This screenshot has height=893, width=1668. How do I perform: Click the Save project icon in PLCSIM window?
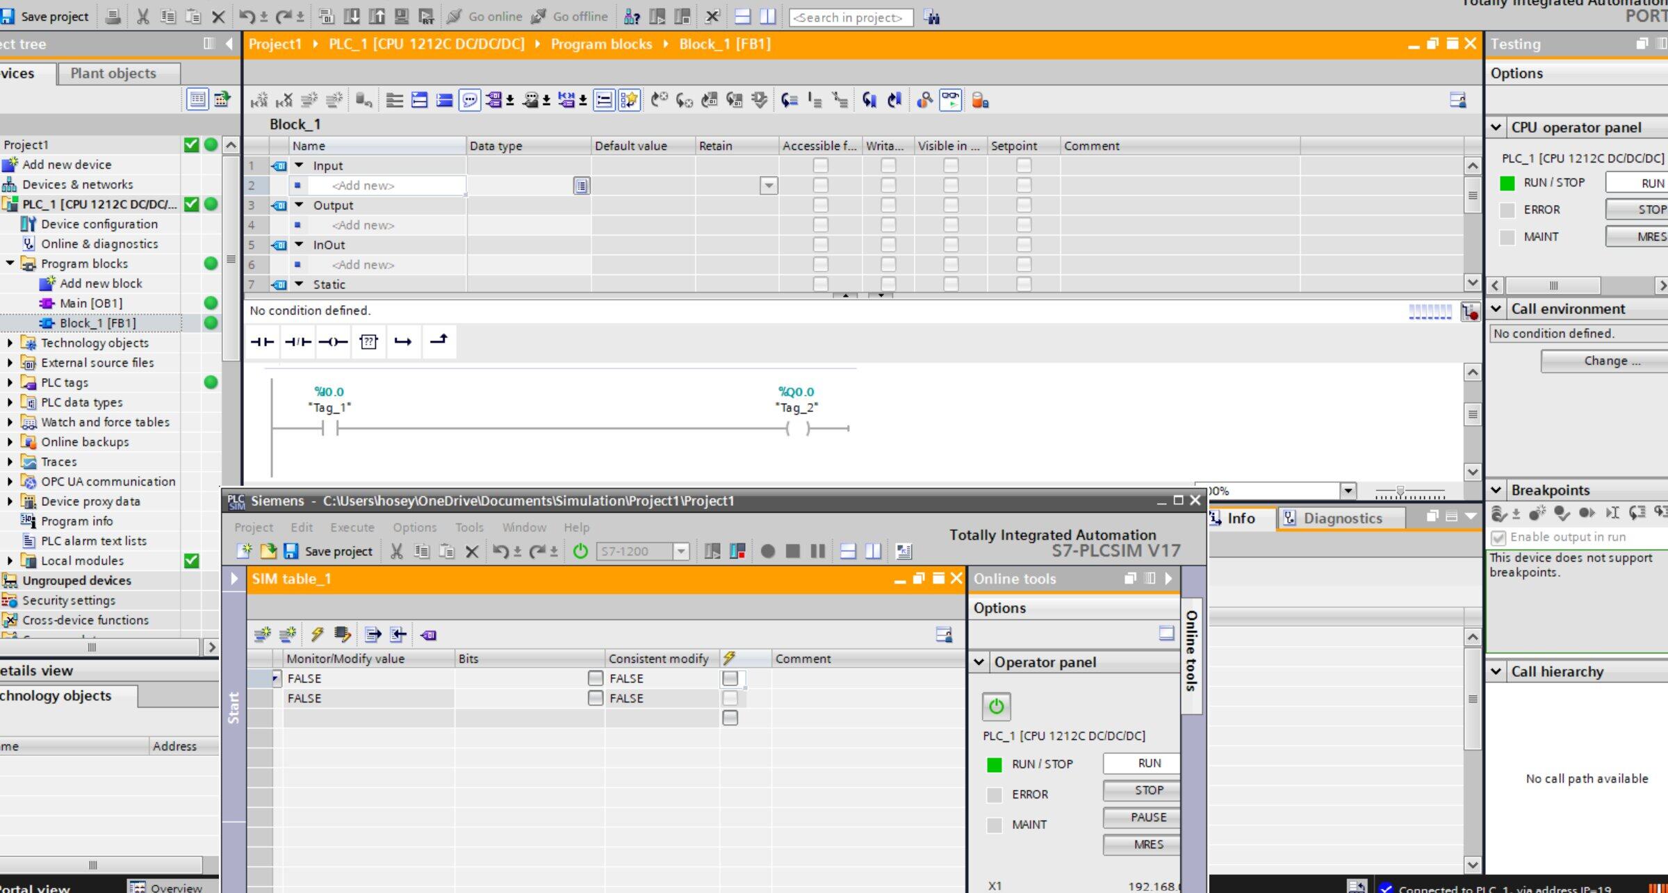point(328,551)
